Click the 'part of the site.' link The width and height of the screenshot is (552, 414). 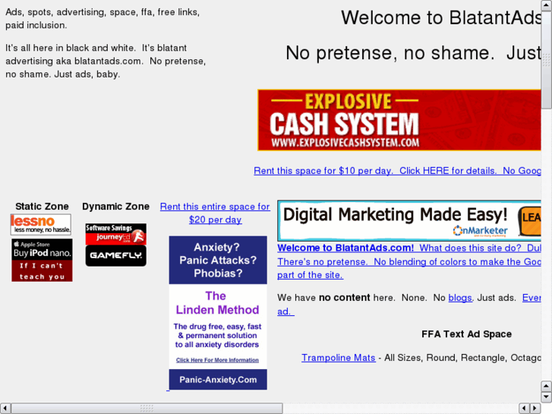coord(310,275)
